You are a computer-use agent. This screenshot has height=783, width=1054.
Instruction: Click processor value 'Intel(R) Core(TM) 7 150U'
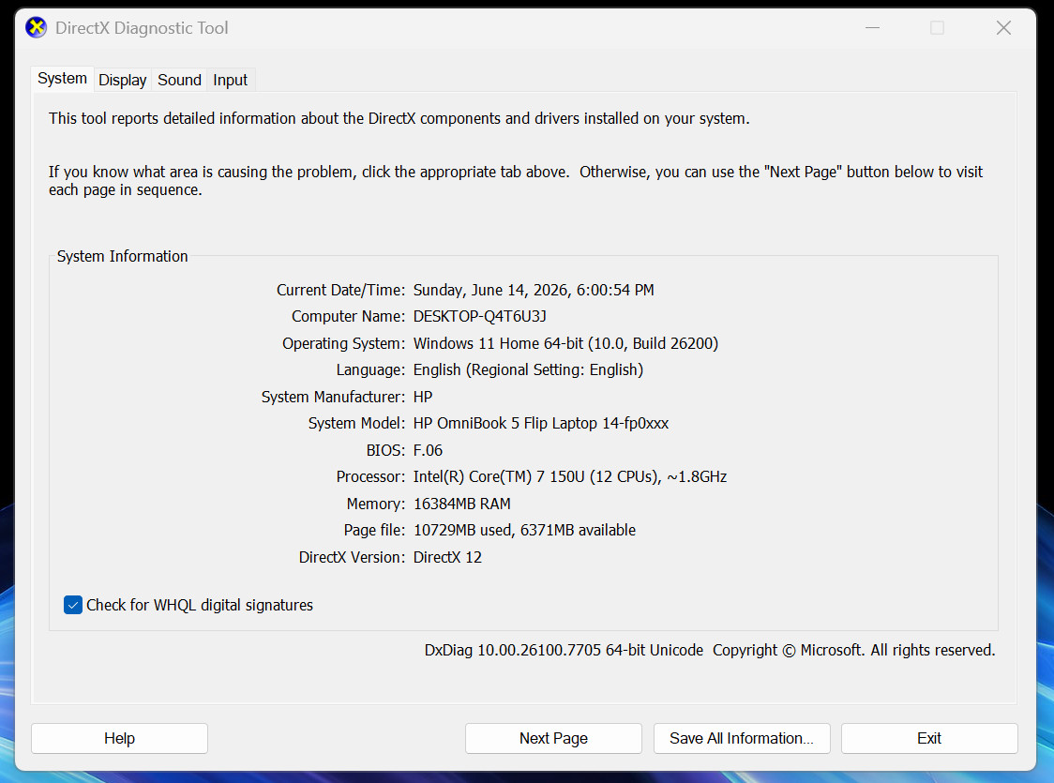click(499, 476)
